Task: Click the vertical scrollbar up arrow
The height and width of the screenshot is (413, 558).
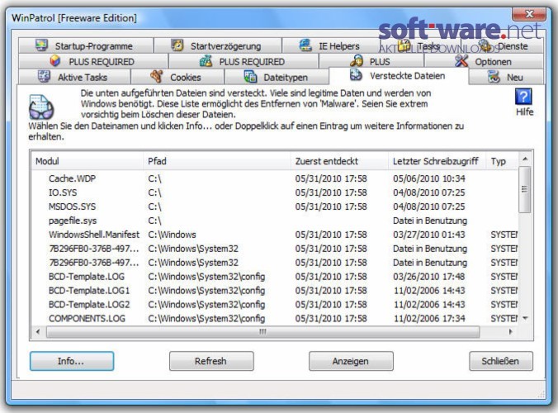Action: pyautogui.click(x=525, y=159)
